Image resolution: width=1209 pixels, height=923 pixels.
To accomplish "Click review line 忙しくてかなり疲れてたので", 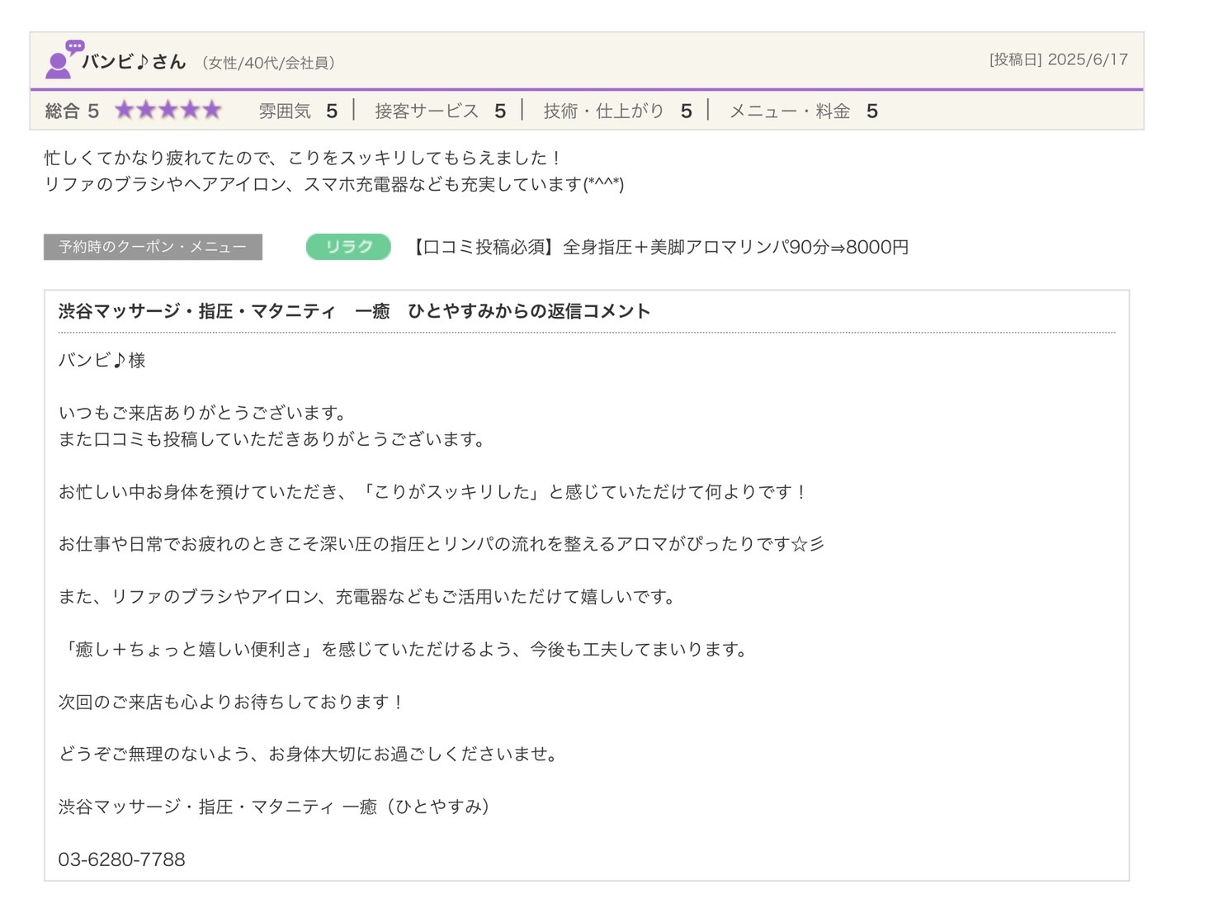I will [x=304, y=158].
